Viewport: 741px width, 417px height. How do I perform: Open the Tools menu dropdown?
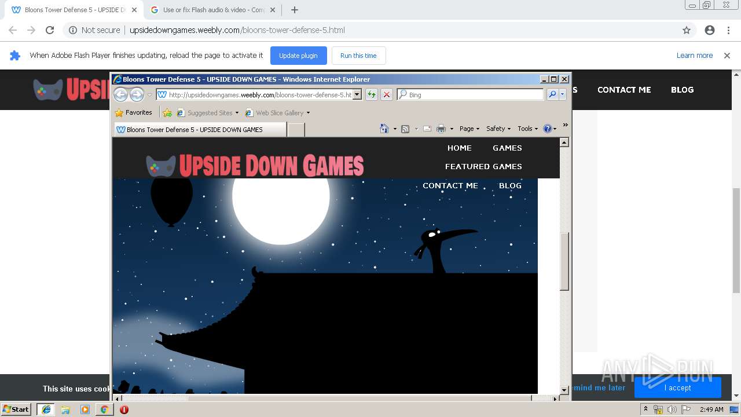click(528, 129)
